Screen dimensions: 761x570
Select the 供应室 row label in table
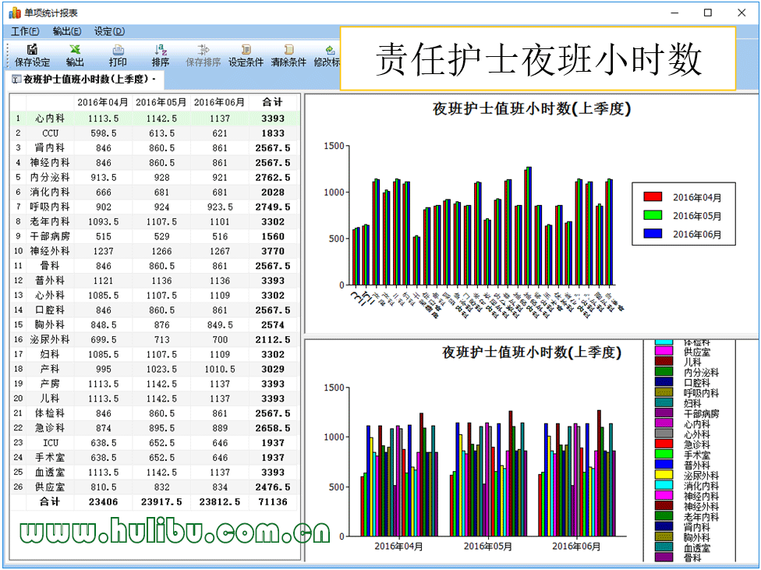point(49,487)
